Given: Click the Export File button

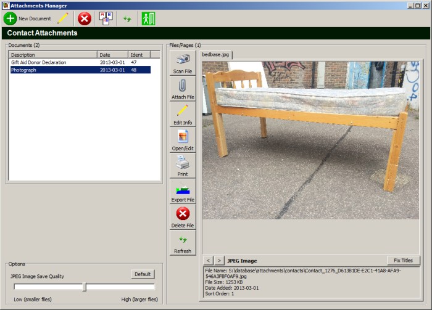Looking at the screenshot, I should coord(183,192).
